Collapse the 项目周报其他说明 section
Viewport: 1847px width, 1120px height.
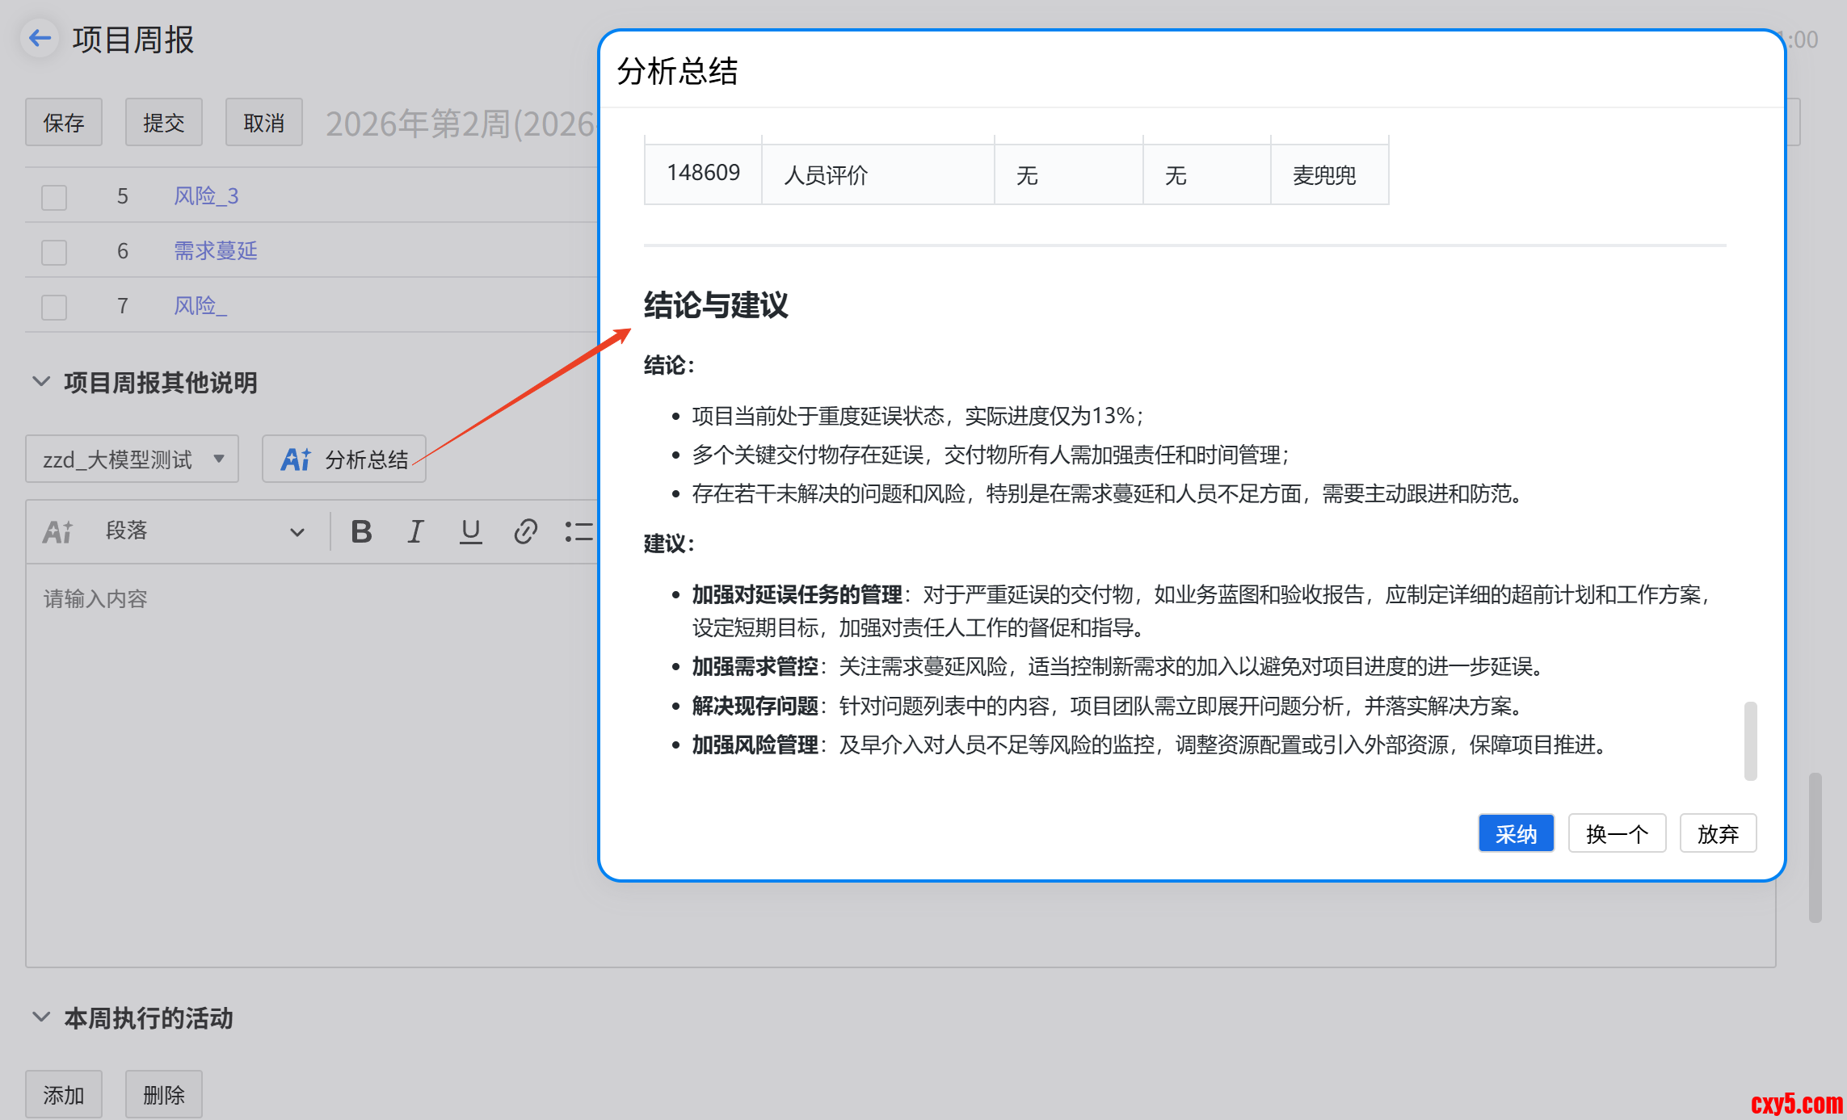(x=41, y=382)
